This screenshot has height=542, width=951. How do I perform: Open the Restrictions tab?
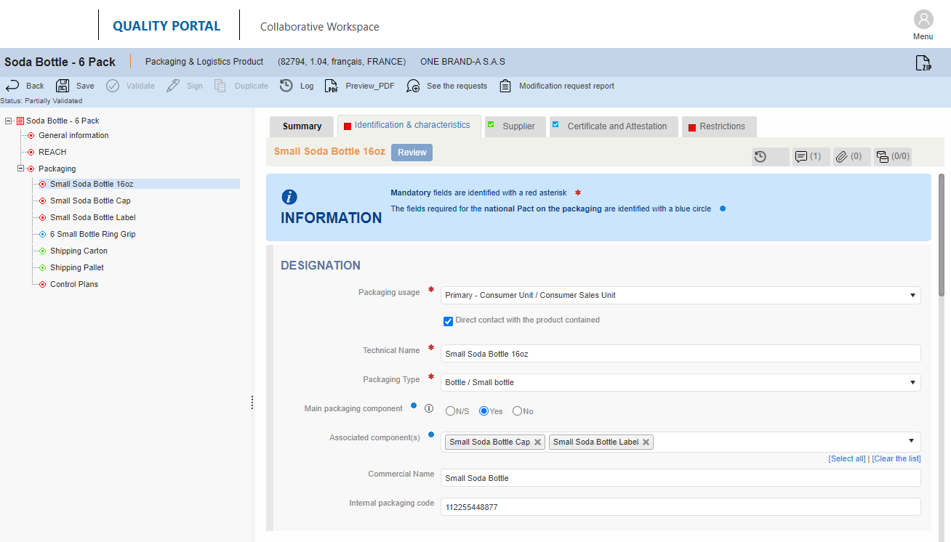[718, 126]
